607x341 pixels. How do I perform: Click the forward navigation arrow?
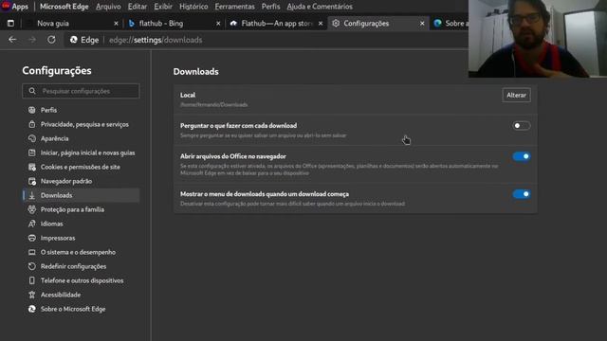pyautogui.click(x=32, y=40)
